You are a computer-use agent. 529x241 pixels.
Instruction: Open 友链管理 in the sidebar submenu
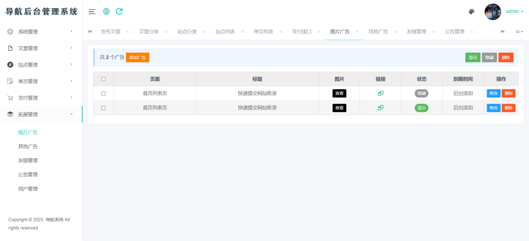coord(28,161)
